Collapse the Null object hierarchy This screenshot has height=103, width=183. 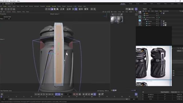point(144,19)
